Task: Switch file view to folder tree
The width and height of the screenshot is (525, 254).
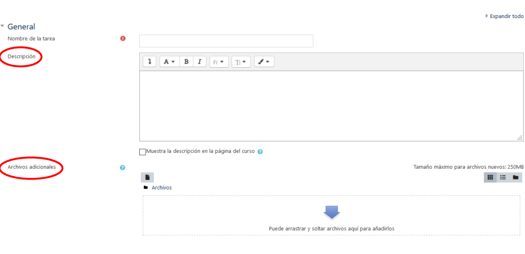Action: [515, 177]
